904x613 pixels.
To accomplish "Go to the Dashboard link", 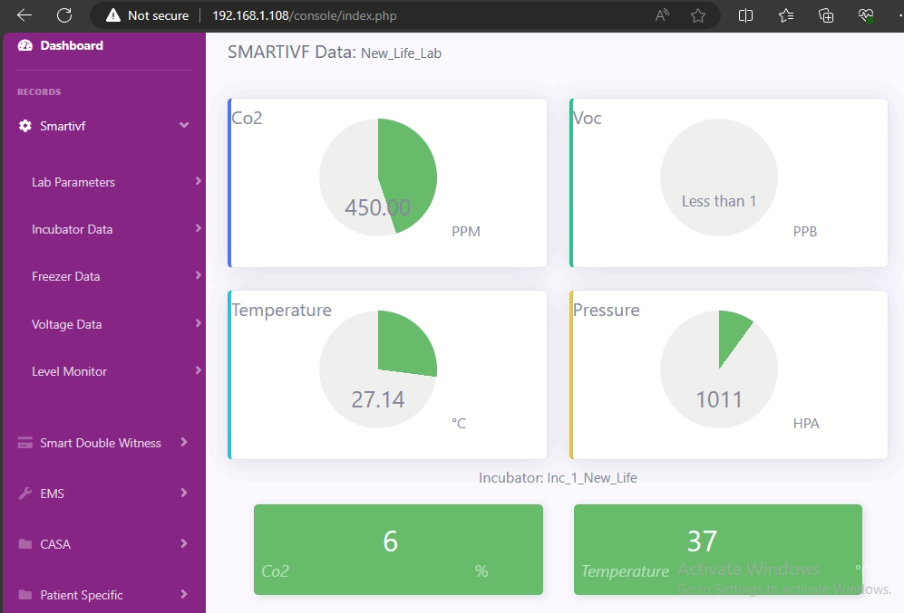I will [x=71, y=45].
